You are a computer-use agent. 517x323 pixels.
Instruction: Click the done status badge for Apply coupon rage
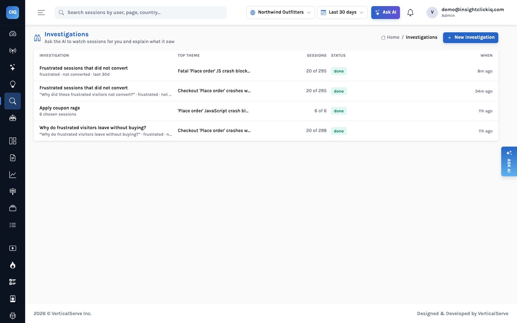coord(339,111)
